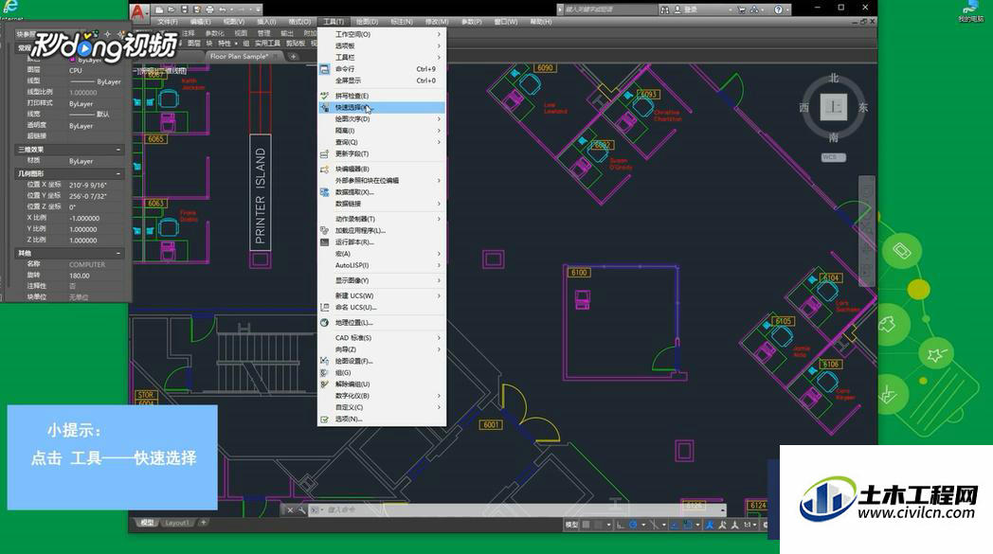Expand the 工具栏 submenu arrow

439,58
